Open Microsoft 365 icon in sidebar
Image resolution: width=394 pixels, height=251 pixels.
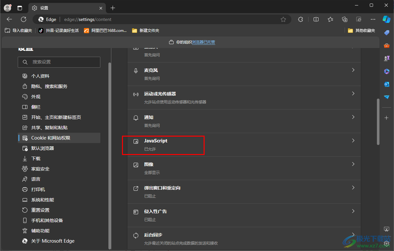coord(387,71)
